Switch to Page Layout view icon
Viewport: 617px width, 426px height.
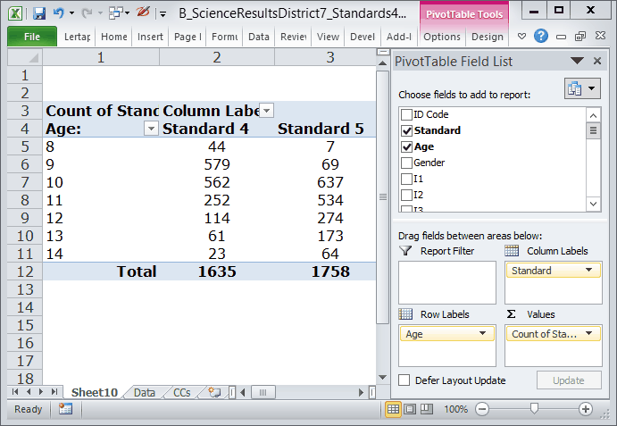[x=409, y=409]
